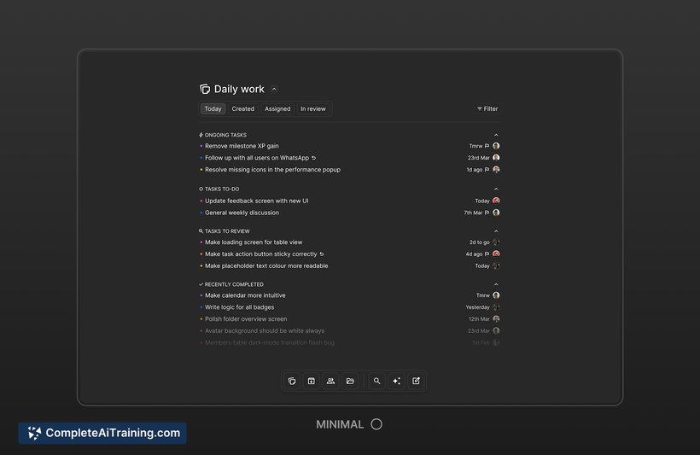The width and height of the screenshot is (700, 455).
Task: Toggle status dot of Polish folder overview screen
Action: click(x=201, y=318)
